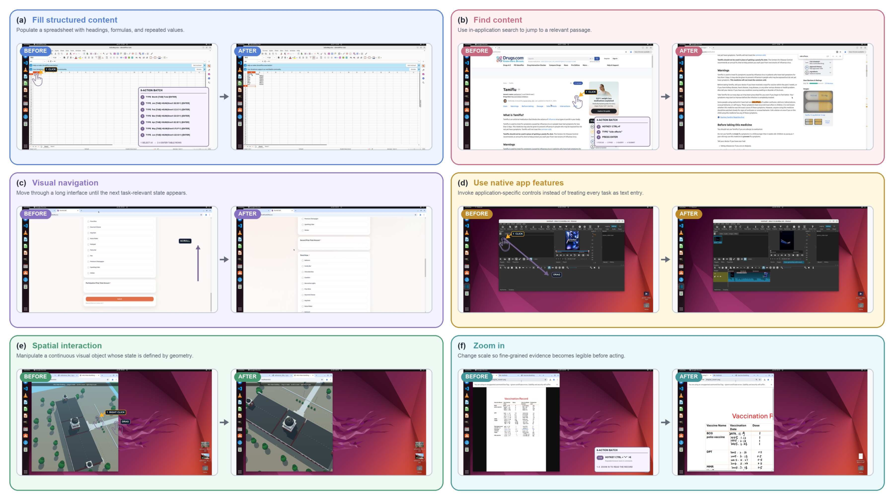Click the Shotcut player play button, panel (d) BEFORE
This screenshot has height=500, width=894.
(x=564, y=255)
